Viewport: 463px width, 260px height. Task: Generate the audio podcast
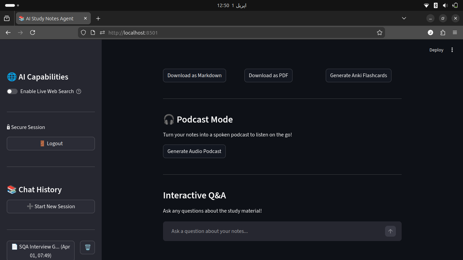[194, 151]
